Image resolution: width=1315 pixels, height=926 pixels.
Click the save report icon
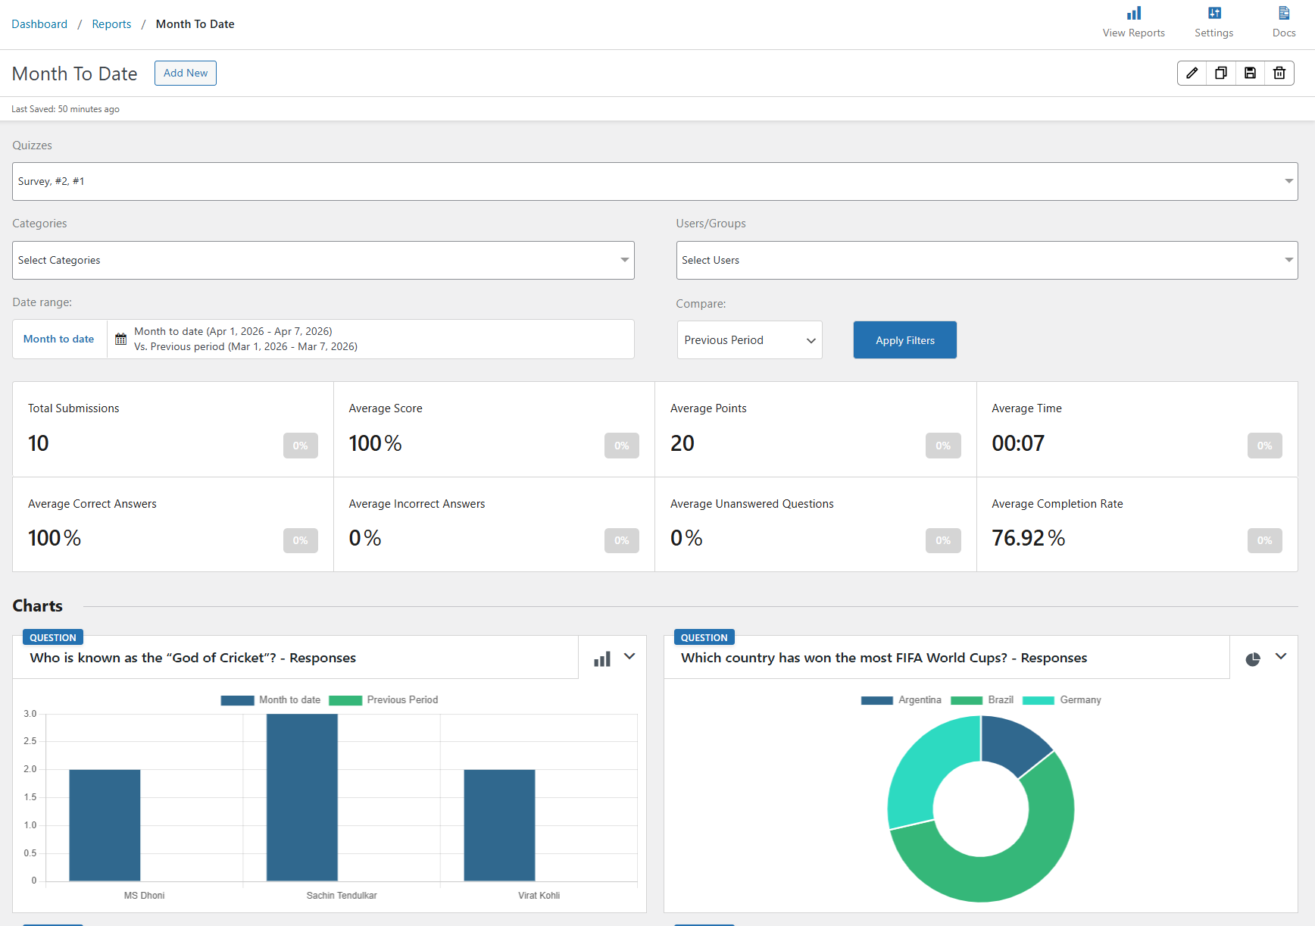click(1250, 73)
